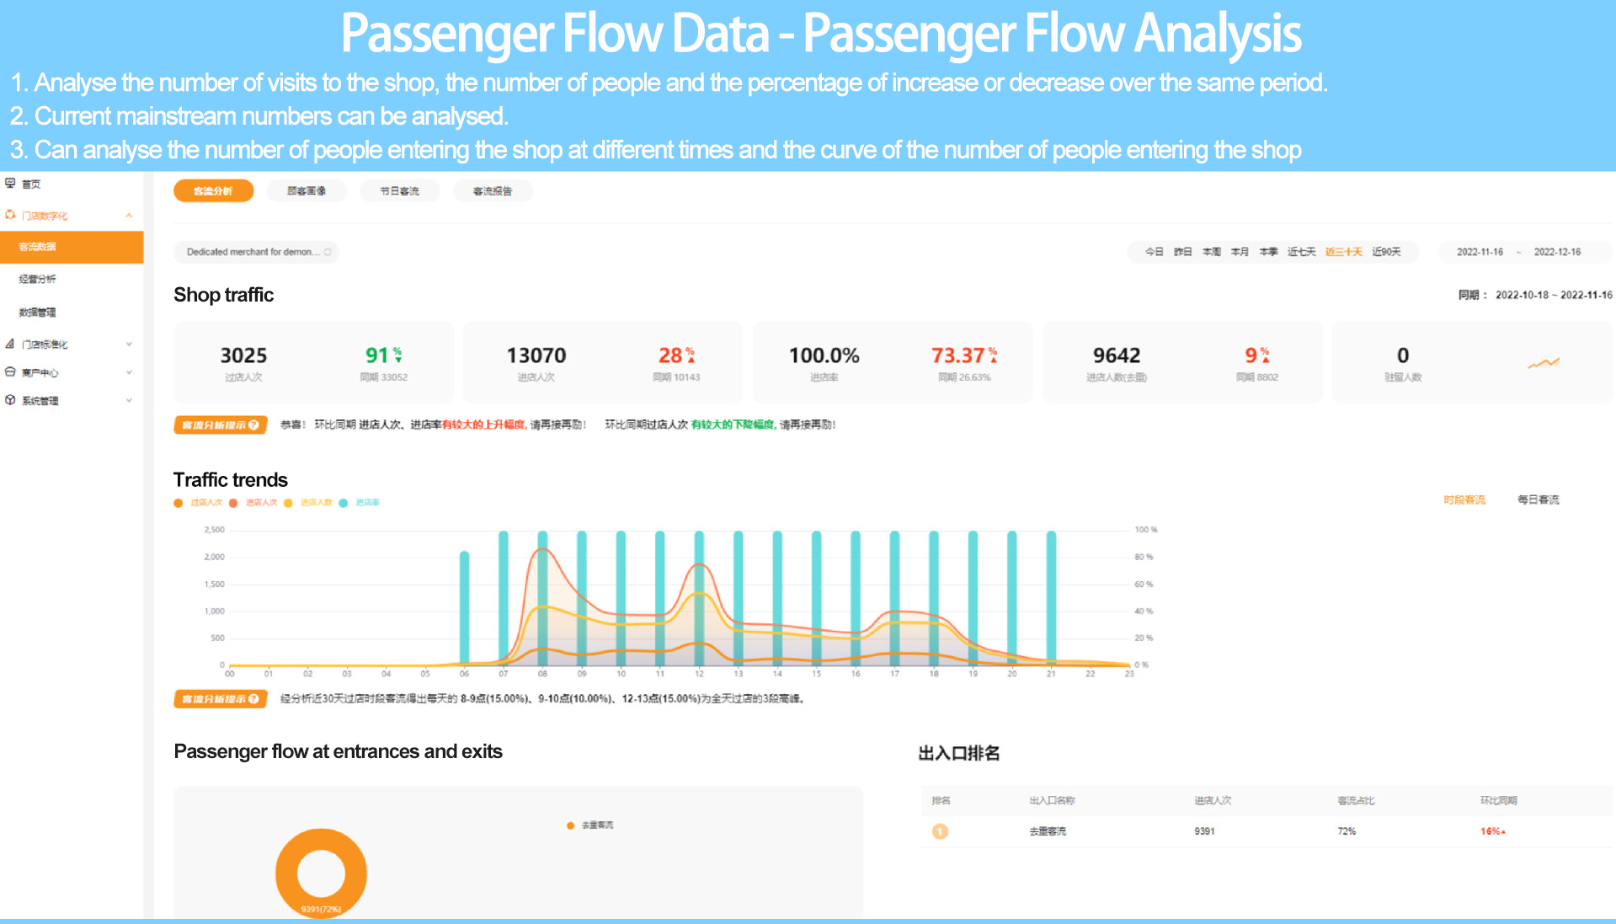Collapse the 门店数字化 menu chevron
The width and height of the screenshot is (1616, 924).
129,216
